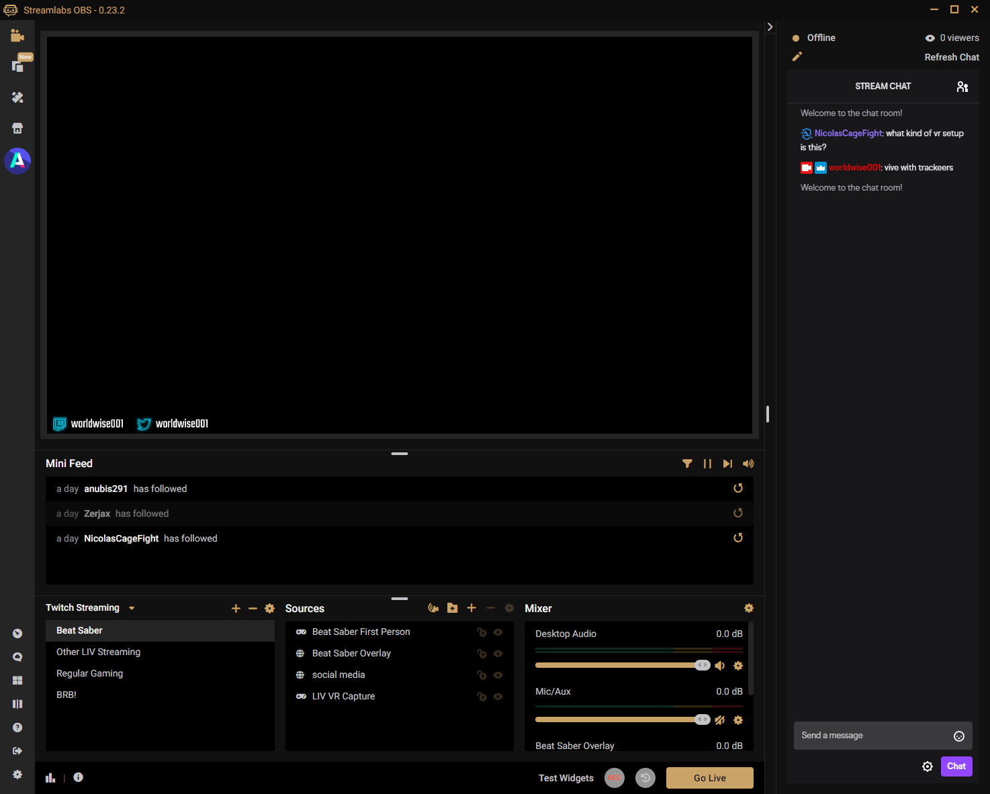Open the dashboard gauge icon in sidebar
The image size is (990, 794).
[x=17, y=634]
